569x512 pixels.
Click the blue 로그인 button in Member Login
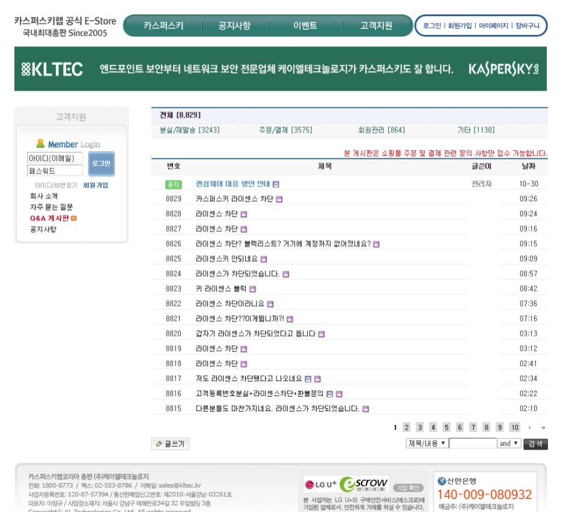pos(102,163)
